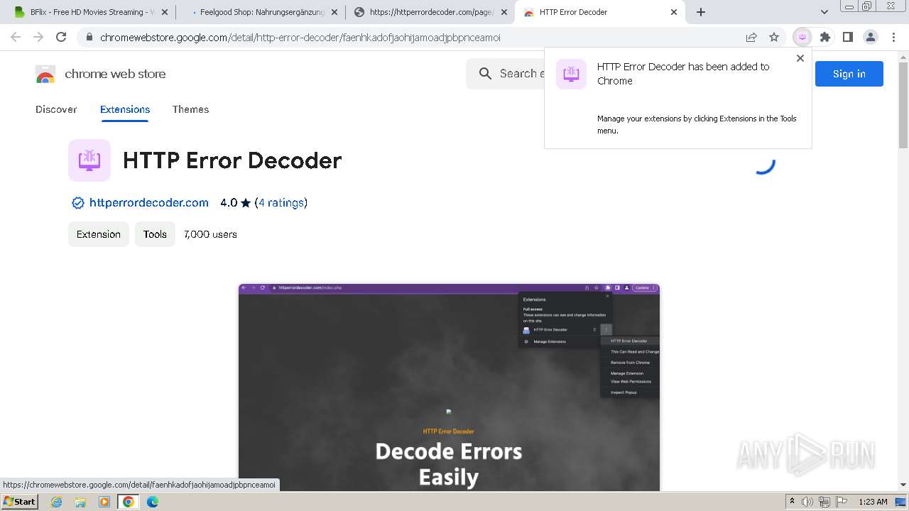Click the verified publisher badge icon
This screenshot has height=511, width=909.
coord(78,203)
